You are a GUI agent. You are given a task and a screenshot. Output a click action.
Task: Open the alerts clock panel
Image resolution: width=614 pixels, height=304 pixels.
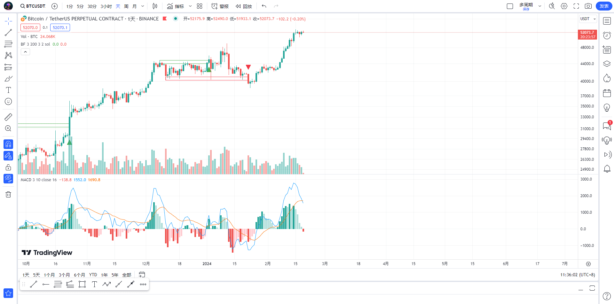607,35
